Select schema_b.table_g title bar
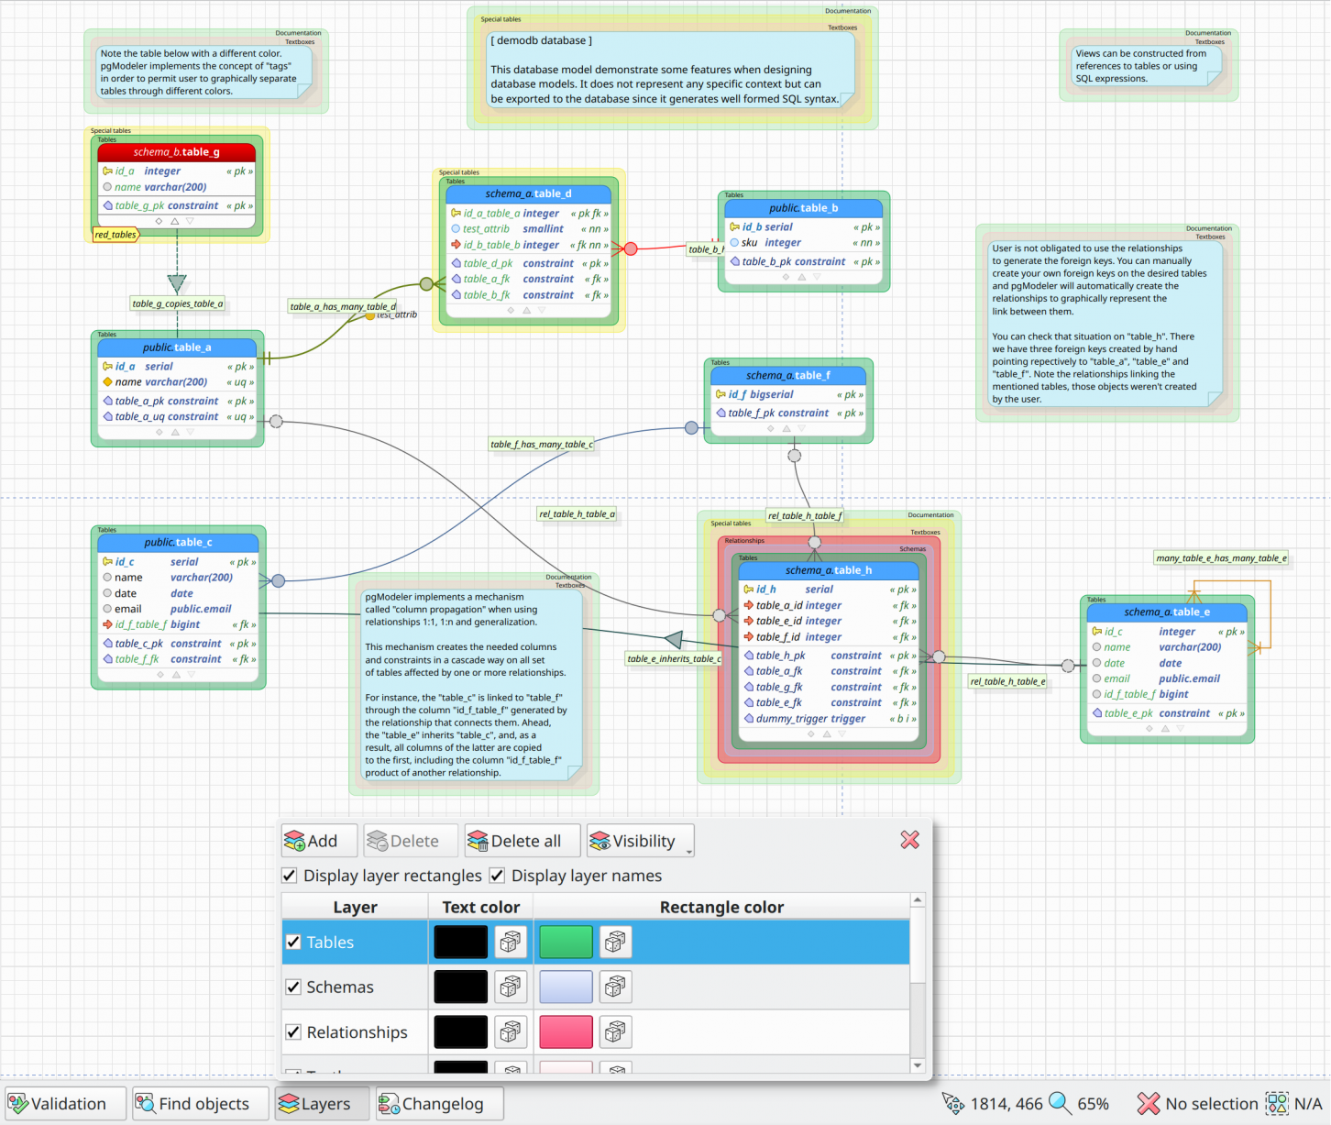 177,152
